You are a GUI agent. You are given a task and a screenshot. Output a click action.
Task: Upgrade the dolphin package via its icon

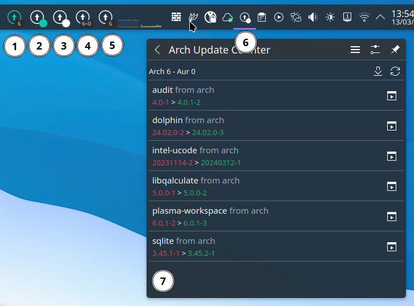[x=392, y=126]
